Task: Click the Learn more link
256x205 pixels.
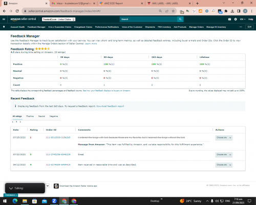Action: [x=91, y=44]
